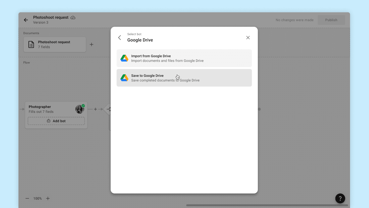Screen dimensions: 369x208
Task: Add a step after Photographer with plus
Action: [x=95, y=109]
